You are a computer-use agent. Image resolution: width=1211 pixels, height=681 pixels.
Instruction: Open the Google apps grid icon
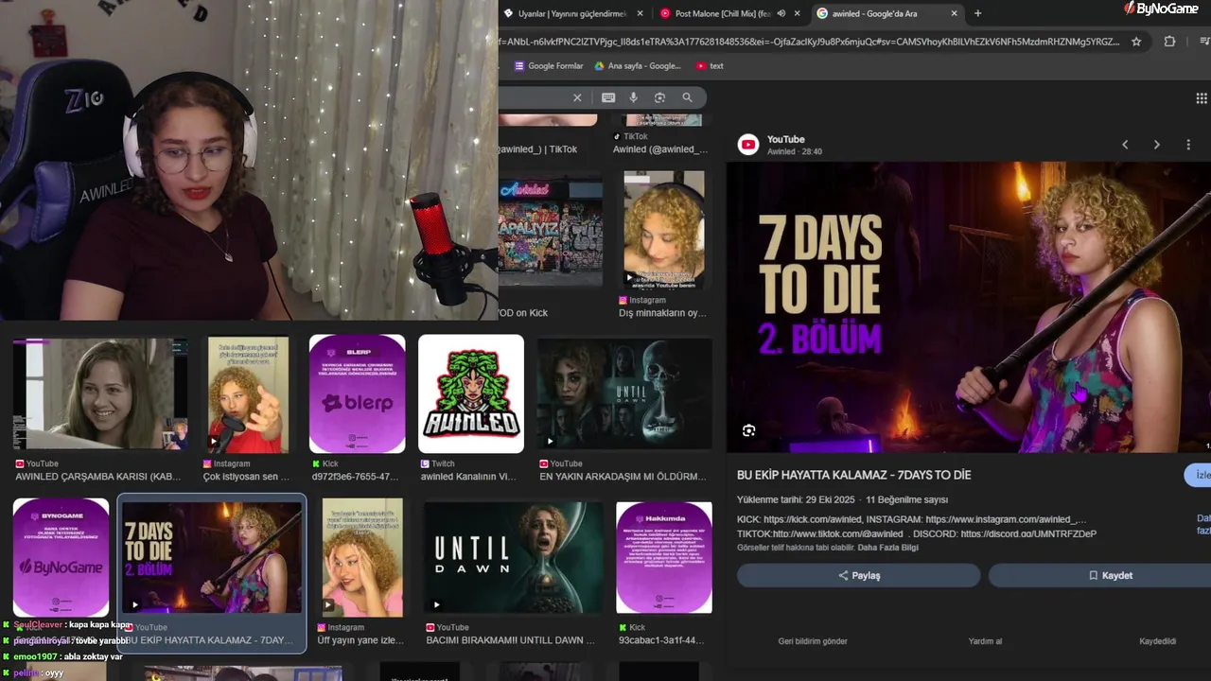pos(1202,98)
